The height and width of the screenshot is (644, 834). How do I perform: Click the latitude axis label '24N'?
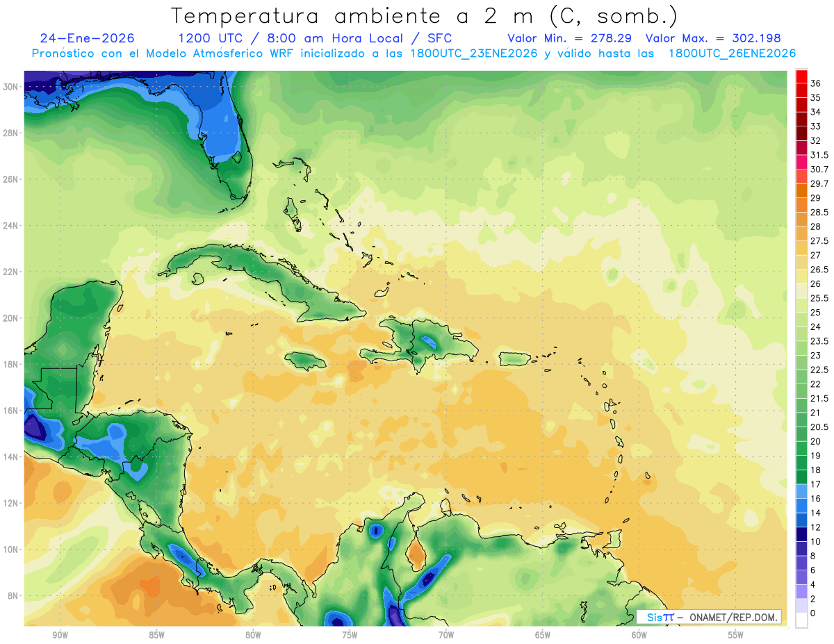[x=10, y=226]
